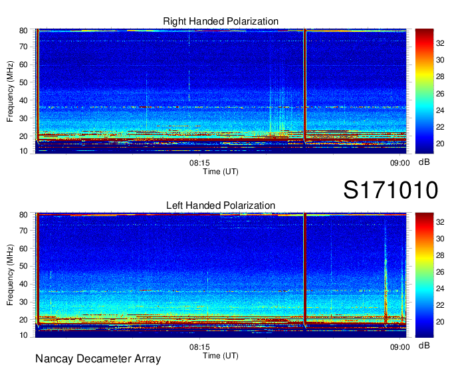Click "Time (UT)" label under Right Handed plot
The height and width of the screenshot is (367, 452).
pyautogui.click(x=221, y=172)
